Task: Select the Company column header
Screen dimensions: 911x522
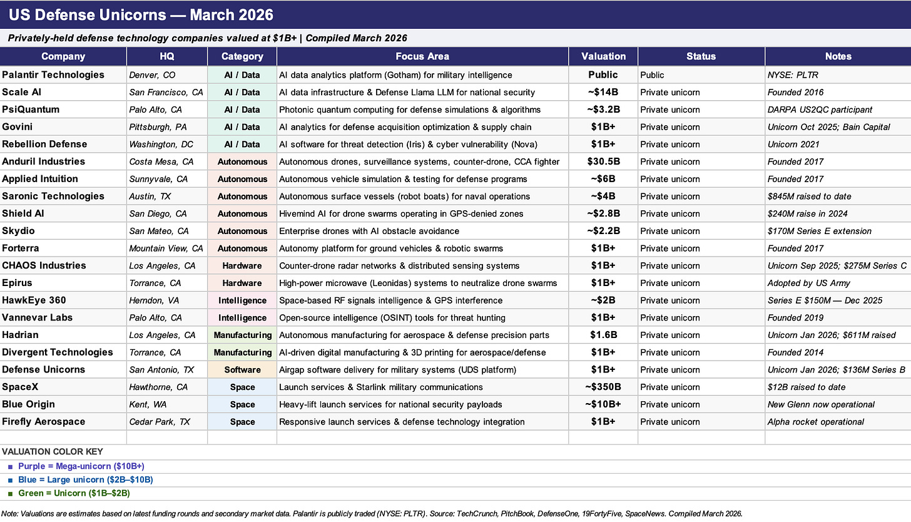Action: click(63, 56)
